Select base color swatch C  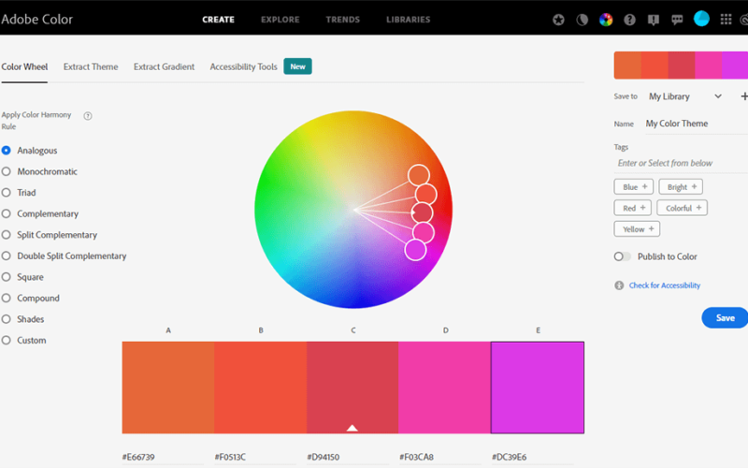352,388
